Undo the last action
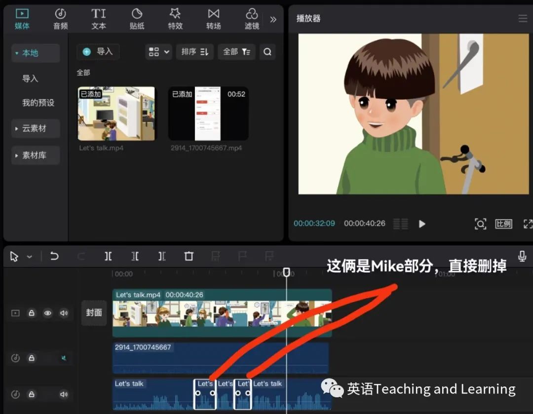 pos(54,256)
